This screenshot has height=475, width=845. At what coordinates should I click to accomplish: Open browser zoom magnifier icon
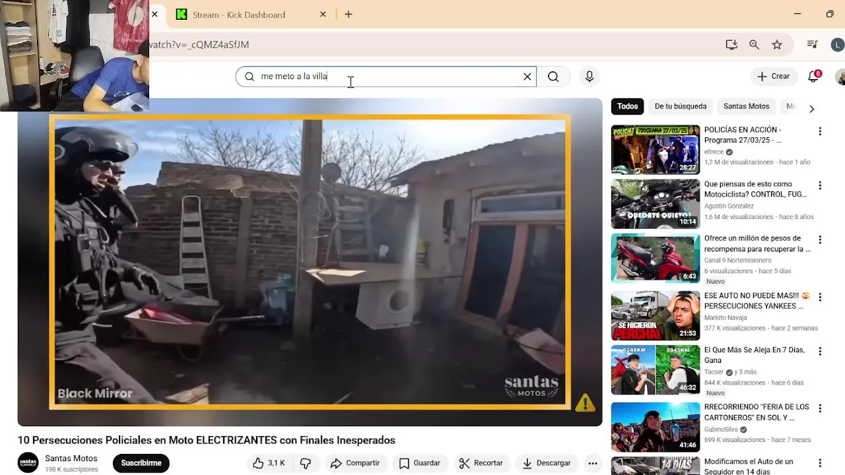tap(754, 45)
